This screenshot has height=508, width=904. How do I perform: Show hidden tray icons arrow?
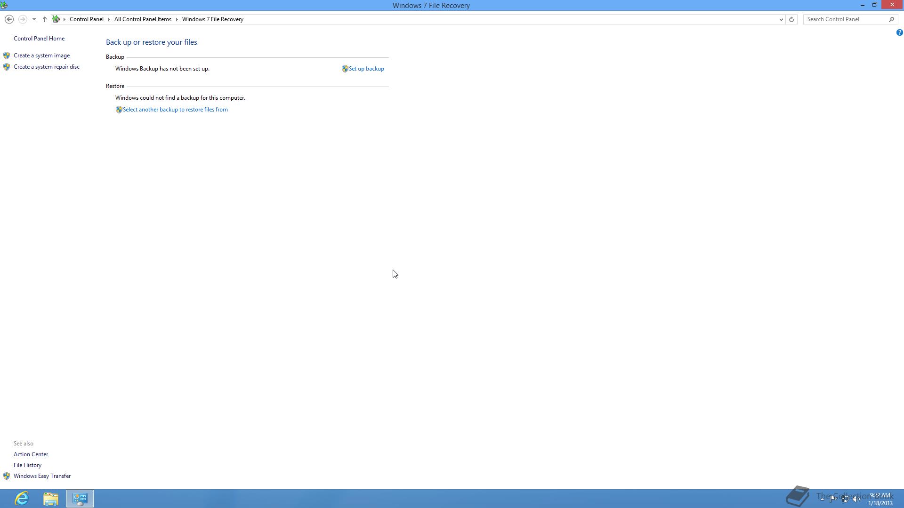pos(822,499)
